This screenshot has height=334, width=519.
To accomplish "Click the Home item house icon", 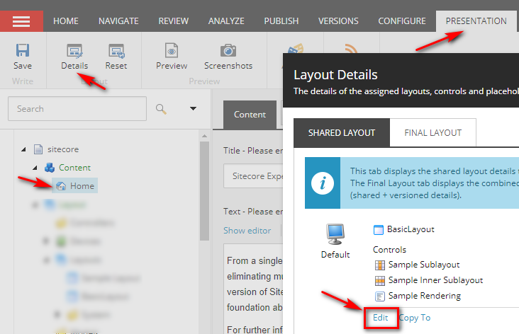I will 61,186.
